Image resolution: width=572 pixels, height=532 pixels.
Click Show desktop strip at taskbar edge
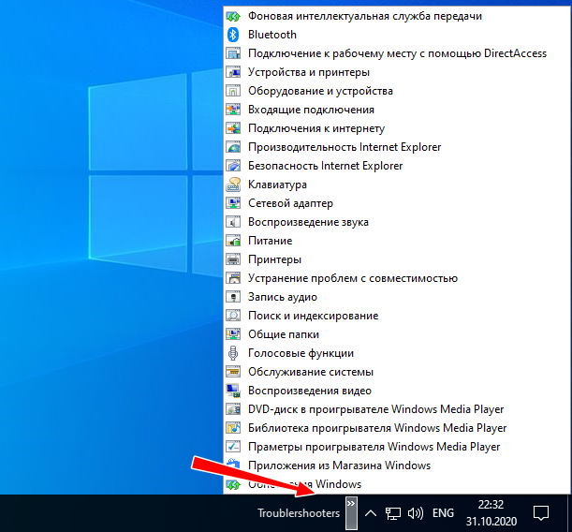pos(568,513)
